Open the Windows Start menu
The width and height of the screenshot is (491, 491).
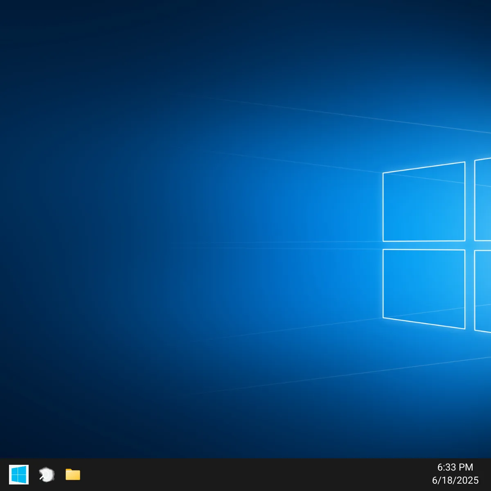pyautogui.click(x=19, y=475)
